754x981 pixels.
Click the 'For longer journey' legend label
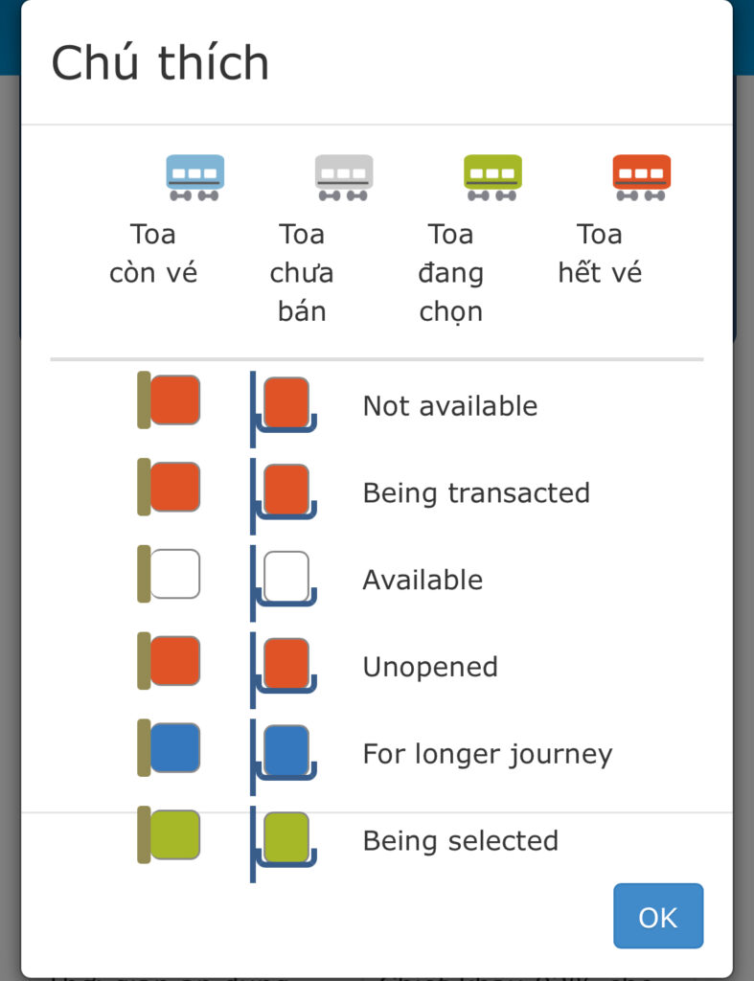coord(488,755)
